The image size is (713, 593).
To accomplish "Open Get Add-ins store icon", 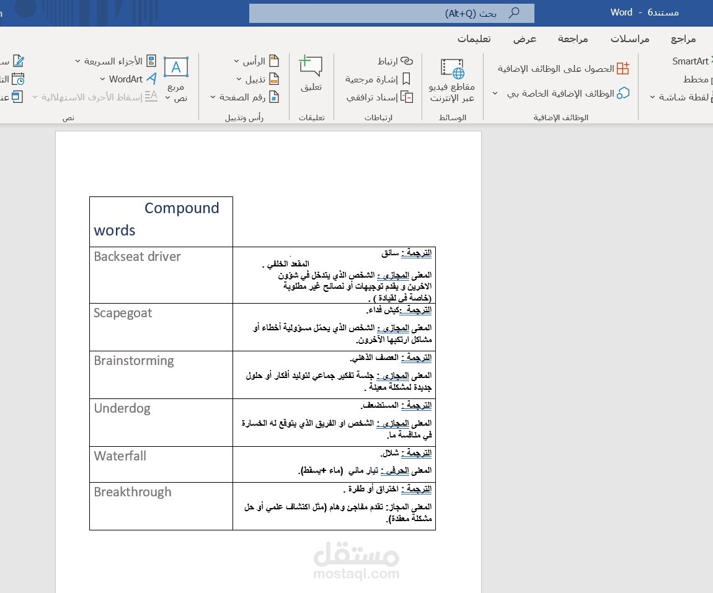I will coord(623,69).
